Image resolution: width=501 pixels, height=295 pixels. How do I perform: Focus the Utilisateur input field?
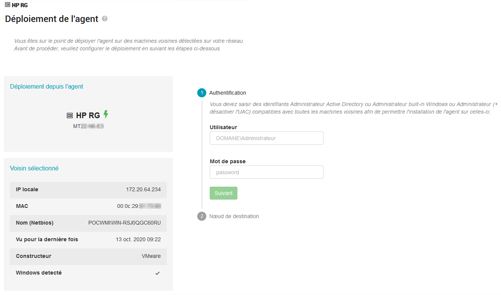[266, 138]
